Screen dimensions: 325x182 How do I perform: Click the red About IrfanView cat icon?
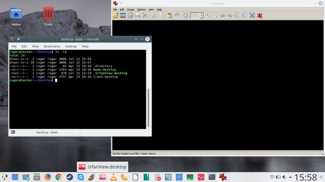pos(260,16)
